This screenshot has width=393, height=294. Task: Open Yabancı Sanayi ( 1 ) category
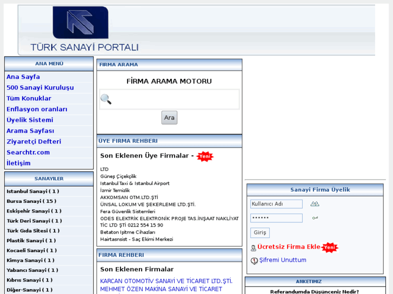point(32,270)
